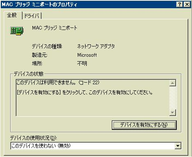
Task: Switch to the ドライバ tab
Action: [x=32, y=16]
